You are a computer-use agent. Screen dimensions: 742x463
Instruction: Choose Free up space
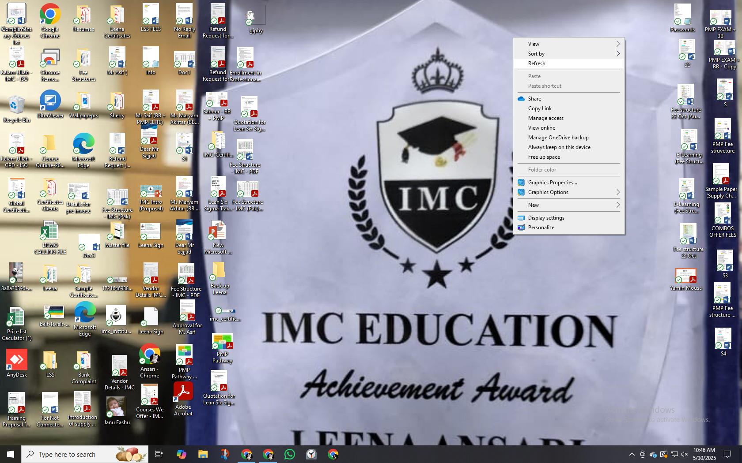[569, 157]
